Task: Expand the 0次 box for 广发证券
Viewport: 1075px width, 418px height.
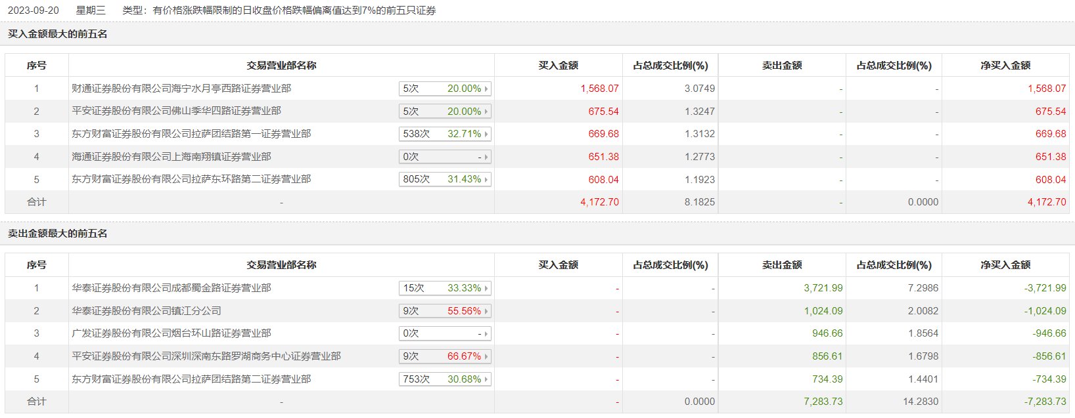Action: point(445,333)
